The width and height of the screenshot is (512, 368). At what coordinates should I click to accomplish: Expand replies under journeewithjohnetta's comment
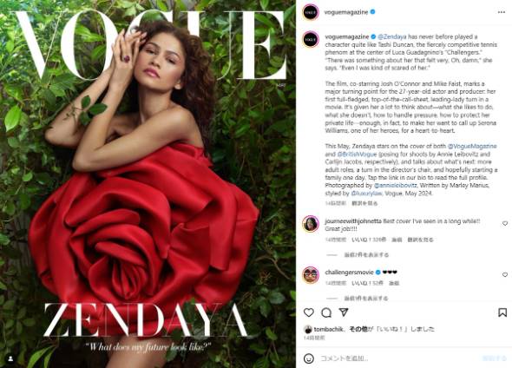pyautogui.click(x=366, y=254)
